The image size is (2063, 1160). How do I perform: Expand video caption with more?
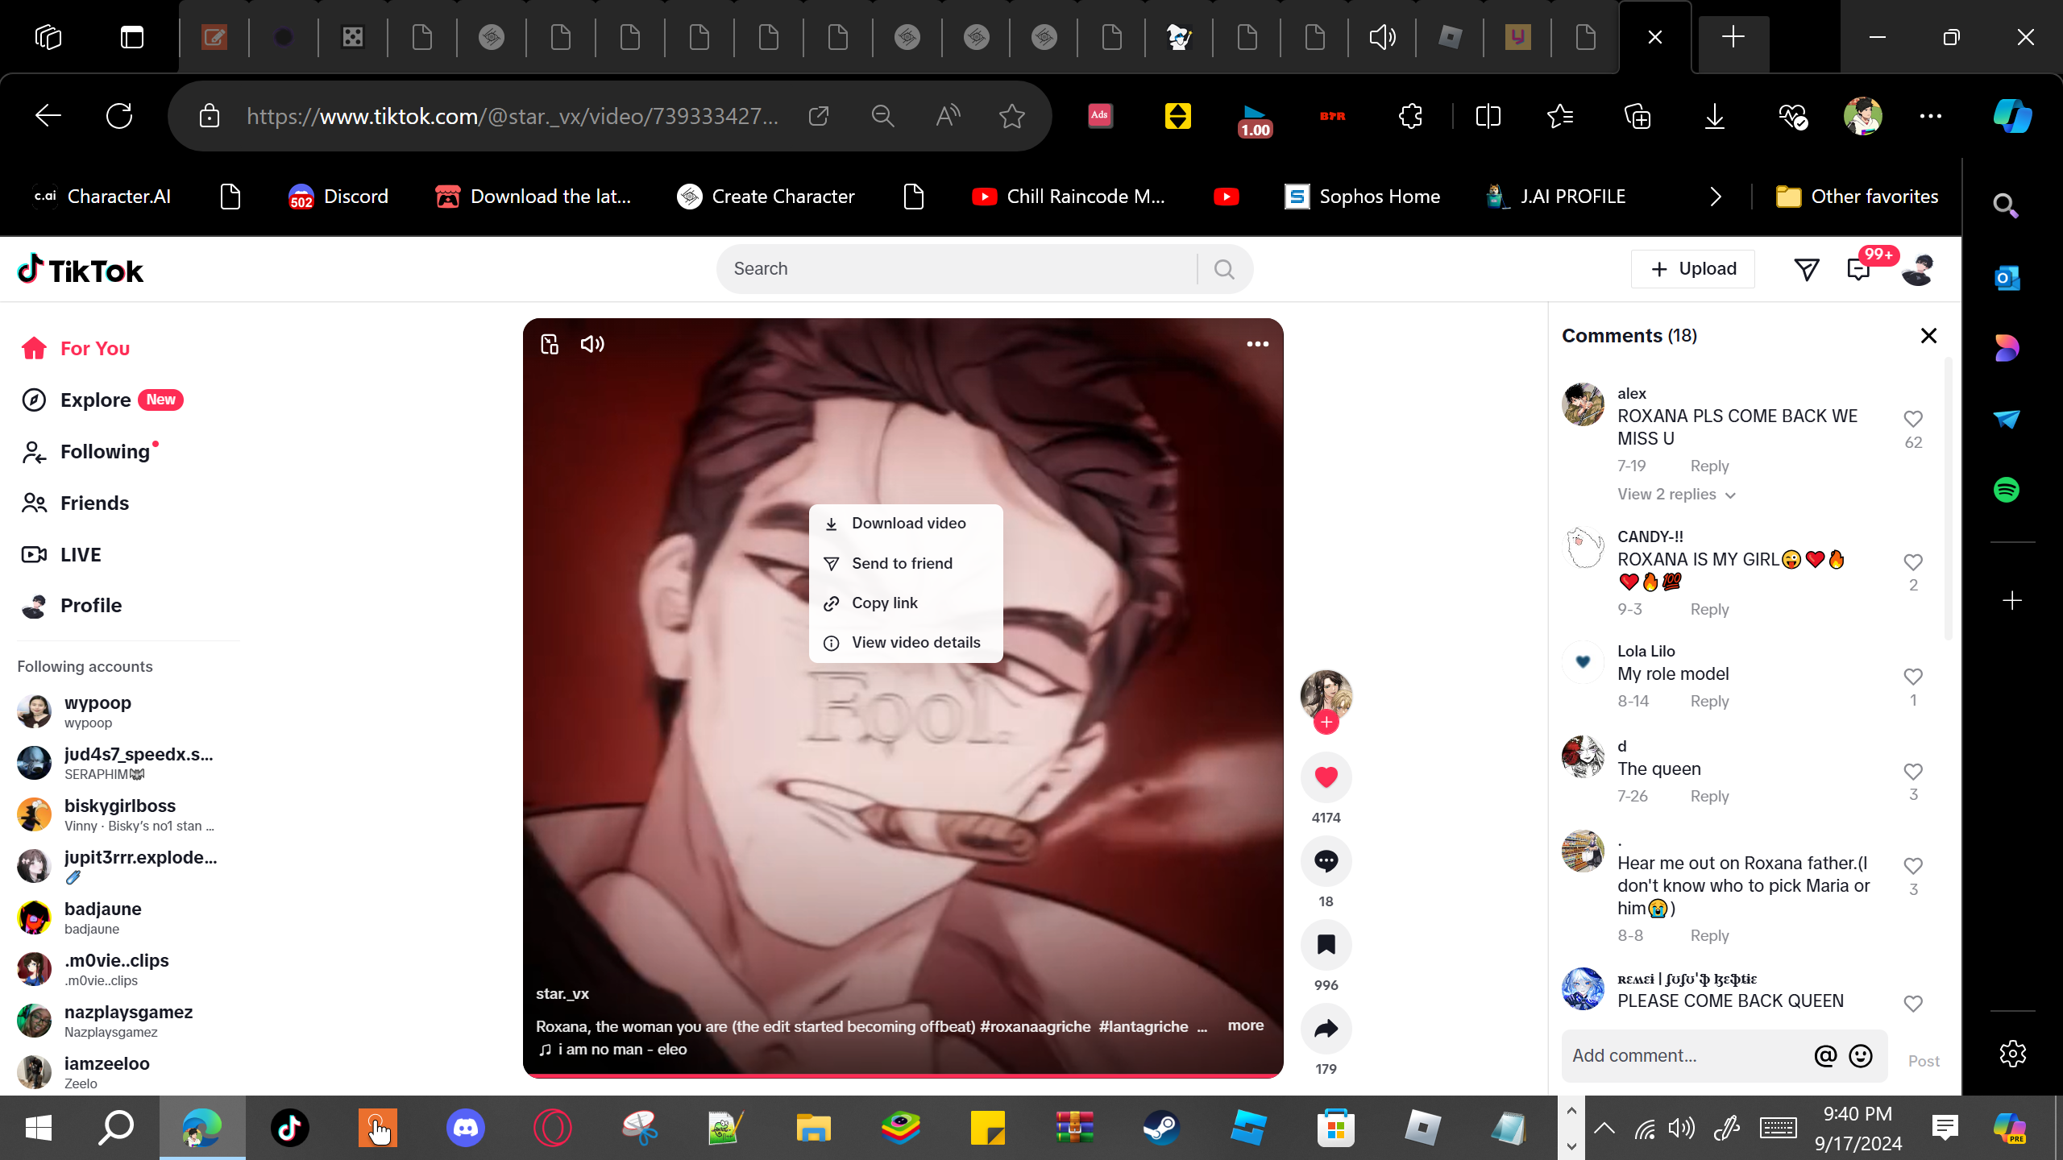[x=1245, y=1025]
